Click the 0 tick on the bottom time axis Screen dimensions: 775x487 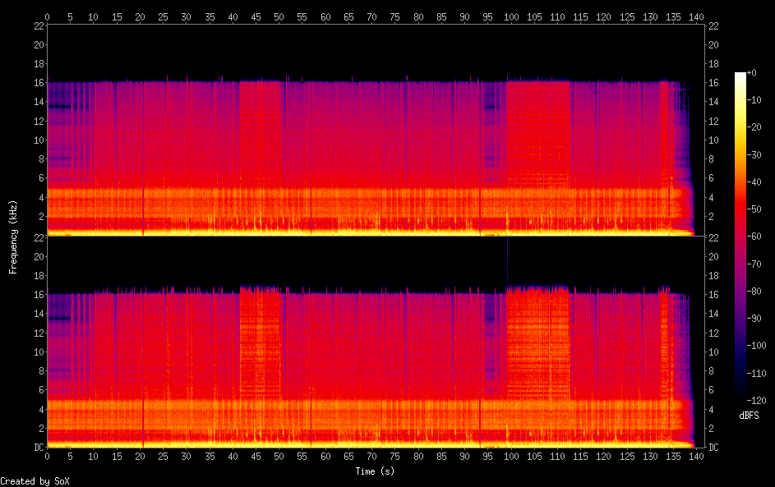[x=48, y=457]
